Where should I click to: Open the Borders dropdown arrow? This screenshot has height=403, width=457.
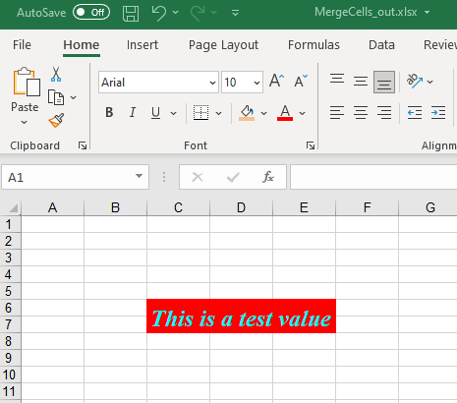tap(218, 113)
